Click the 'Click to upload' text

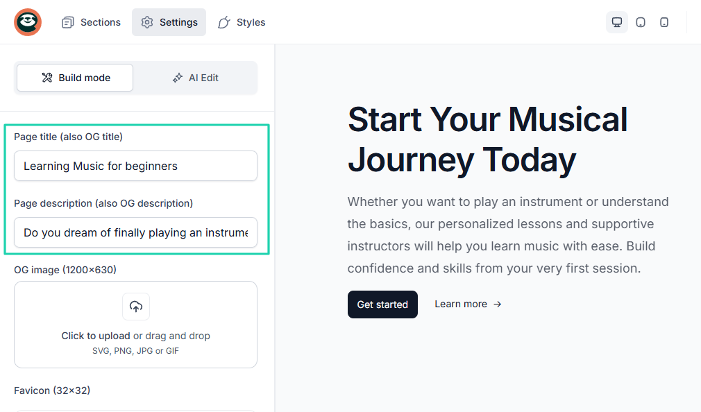[x=96, y=336]
